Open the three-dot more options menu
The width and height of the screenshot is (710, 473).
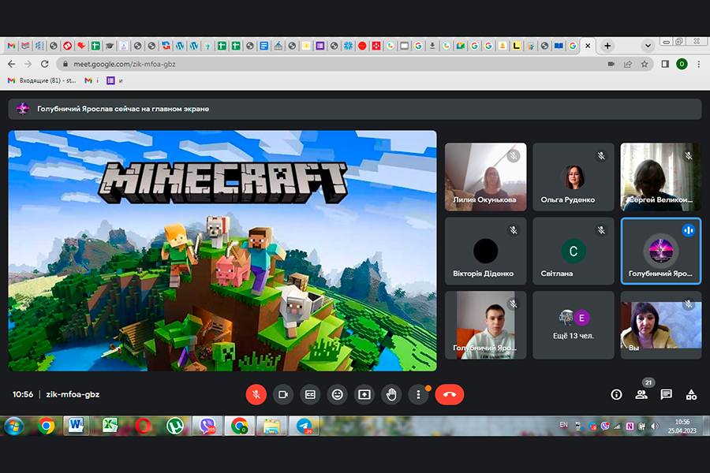(418, 394)
